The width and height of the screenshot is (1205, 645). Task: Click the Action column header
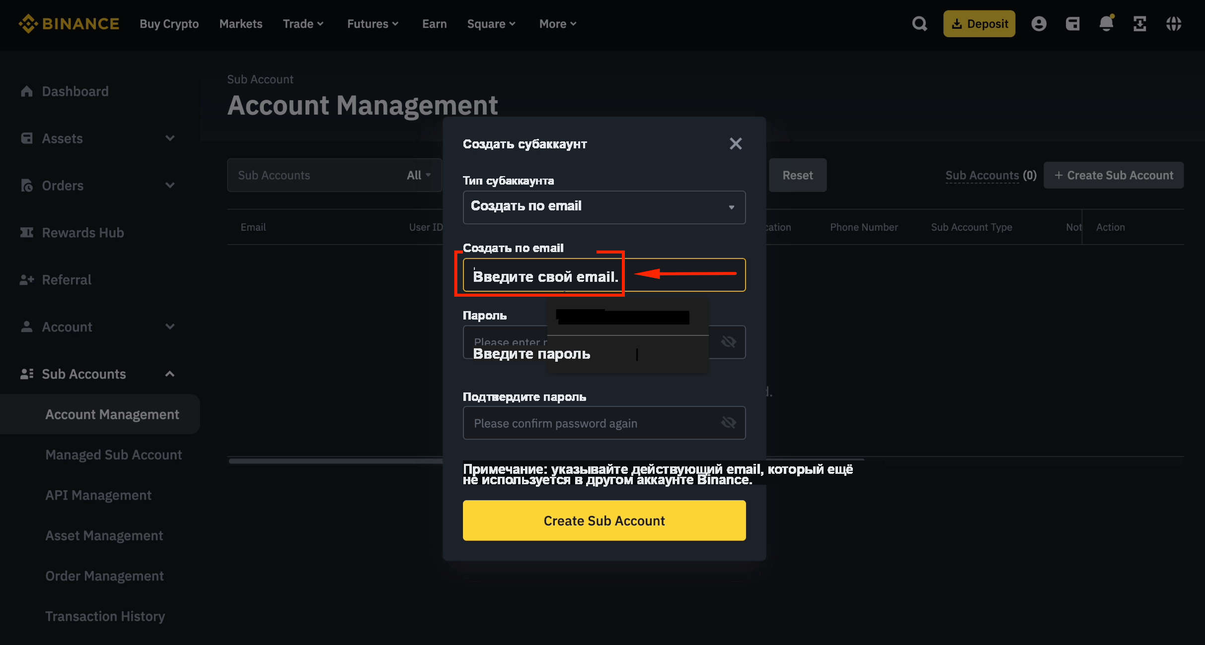tap(1111, 227)
